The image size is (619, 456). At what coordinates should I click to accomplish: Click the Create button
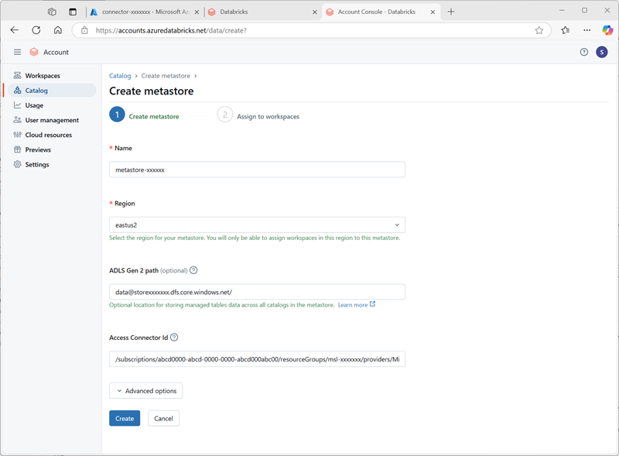(x=125, y=418)
